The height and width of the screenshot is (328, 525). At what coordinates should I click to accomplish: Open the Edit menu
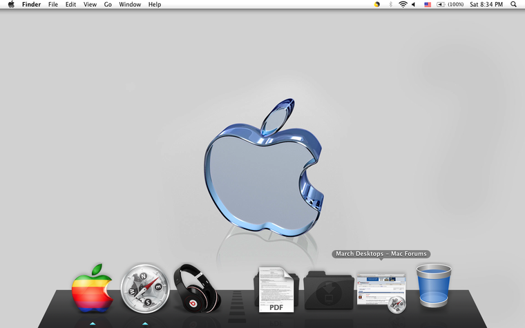(x=70, y=4)
